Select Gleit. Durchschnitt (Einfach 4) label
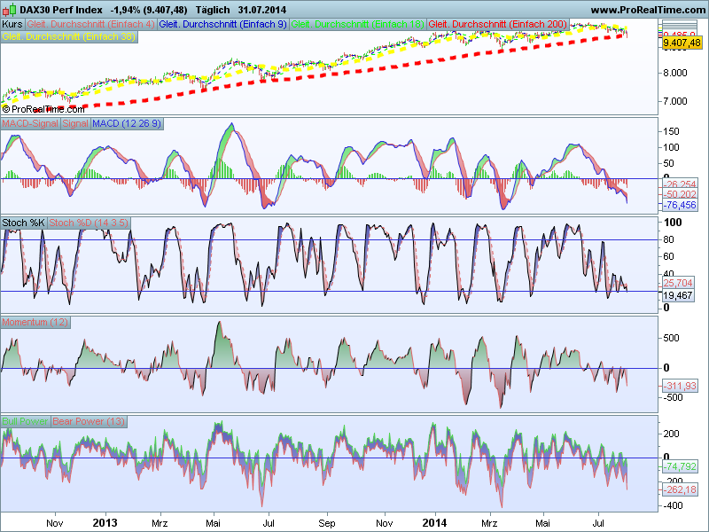The width and height of the screenshot is (709, 532). click(x=91, y=24)
